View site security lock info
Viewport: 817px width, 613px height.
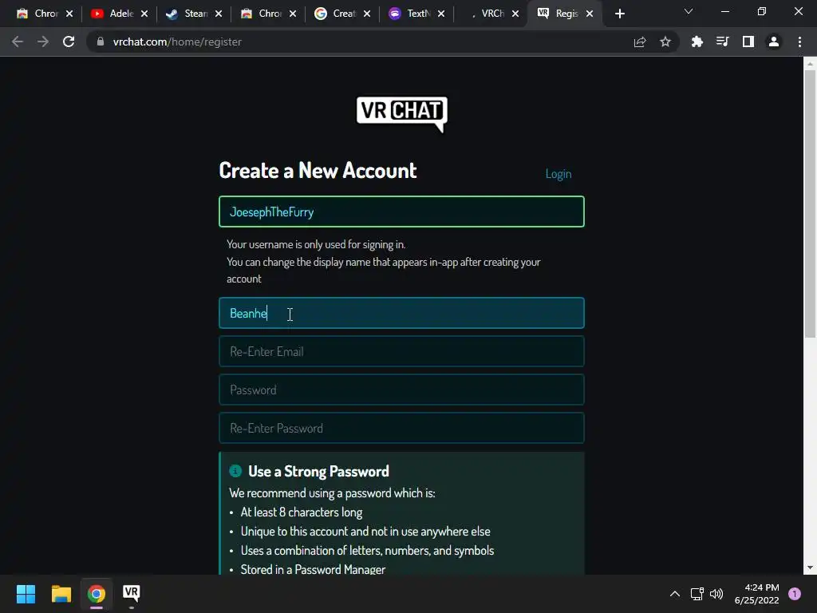pyautogui.click(x=100, y=42)
